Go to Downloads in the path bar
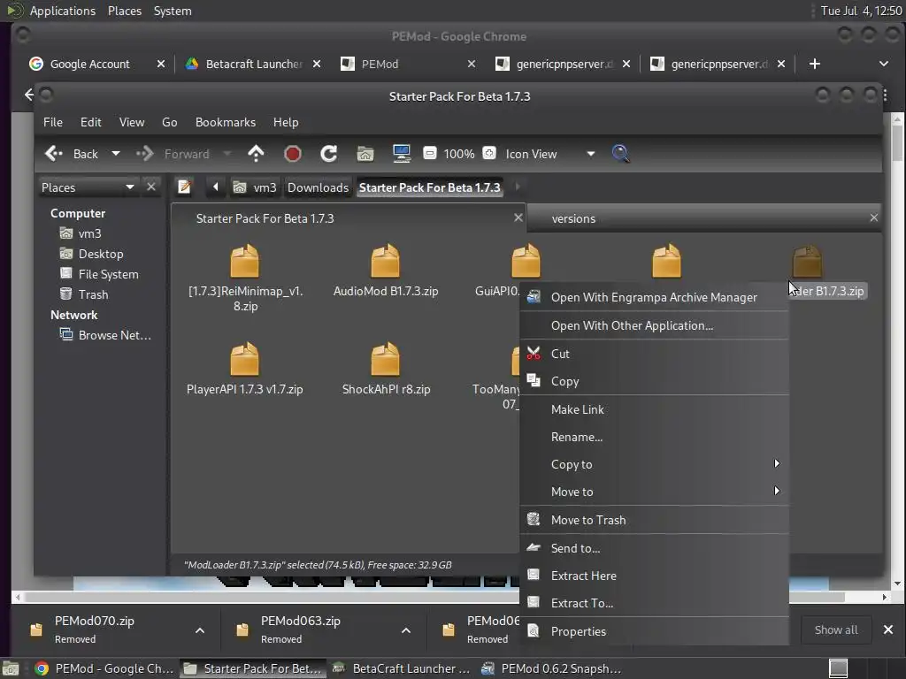This screenshot has width=906, height=679. 318,187
